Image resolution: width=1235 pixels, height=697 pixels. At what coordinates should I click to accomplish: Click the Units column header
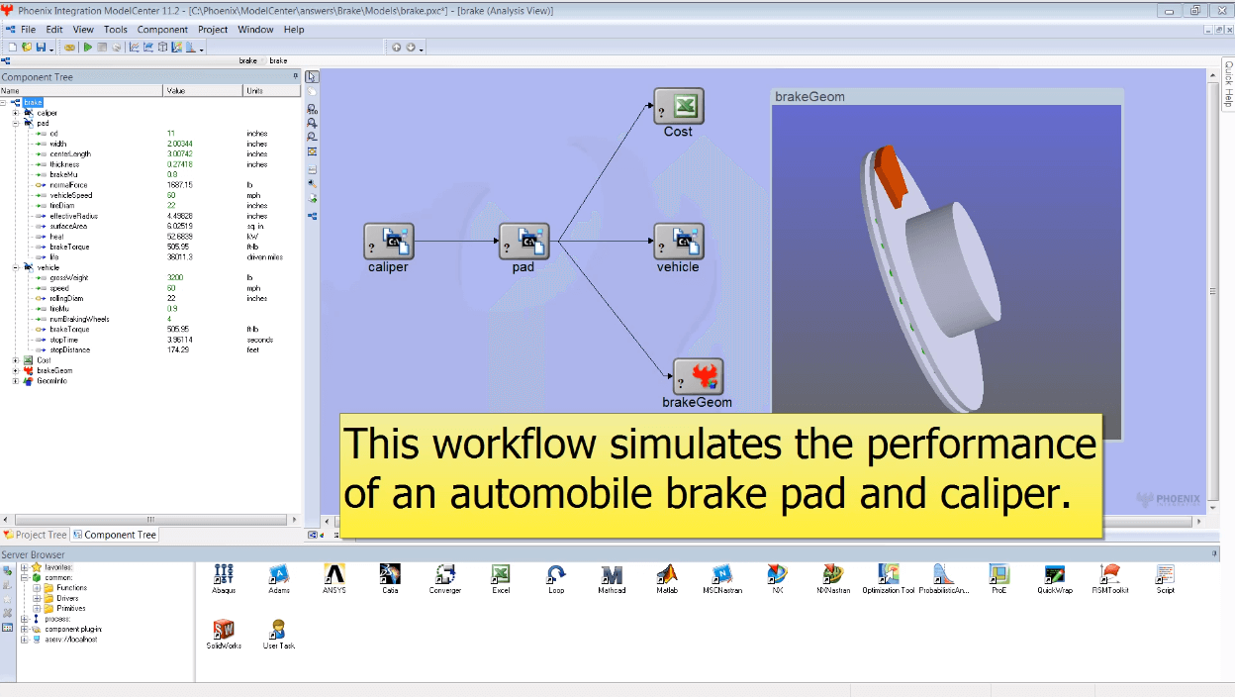pyautogui.click(x=271, y=90)
